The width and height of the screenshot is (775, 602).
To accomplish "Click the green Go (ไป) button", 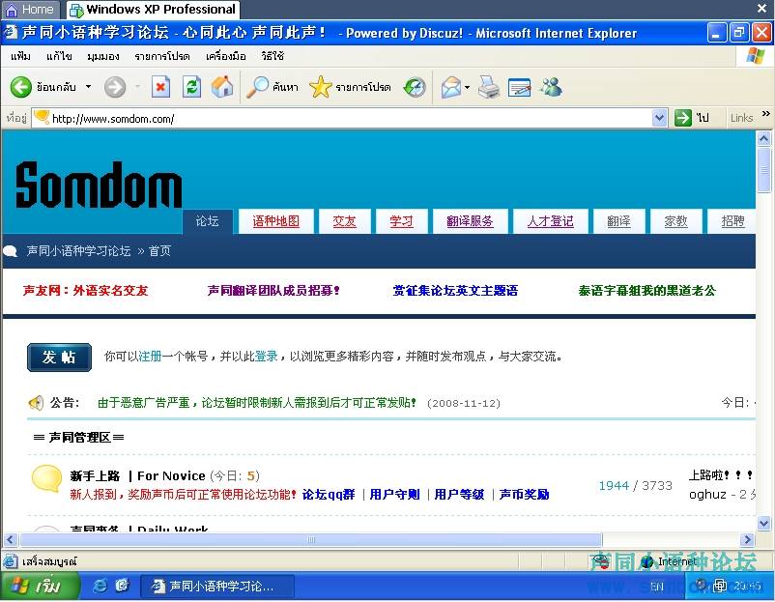I will coord(692,118).
